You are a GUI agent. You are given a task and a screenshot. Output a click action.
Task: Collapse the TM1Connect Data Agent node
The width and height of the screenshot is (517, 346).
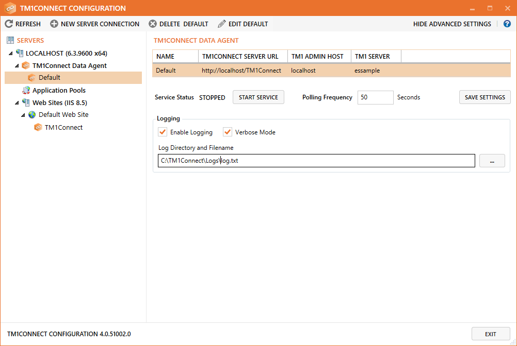coord(17,66)
